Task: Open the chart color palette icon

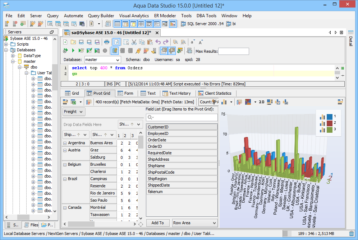Action: click(x=248, y=102)
